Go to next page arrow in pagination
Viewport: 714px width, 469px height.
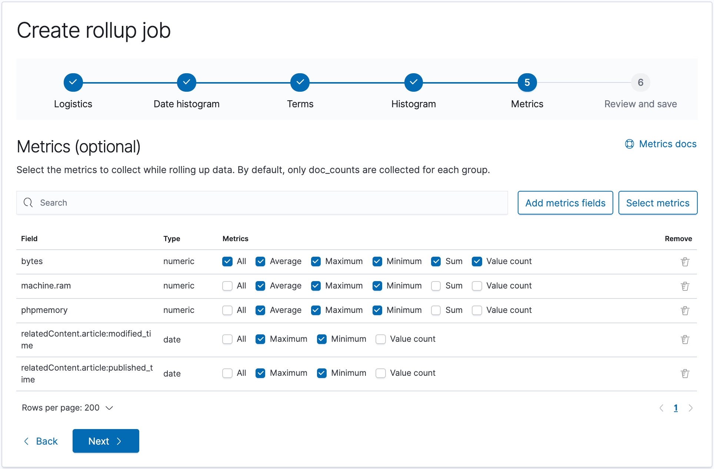coord(690,408)
